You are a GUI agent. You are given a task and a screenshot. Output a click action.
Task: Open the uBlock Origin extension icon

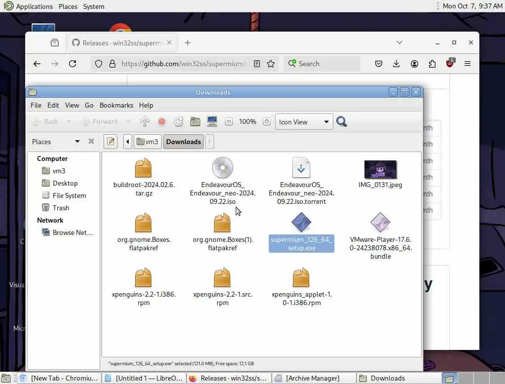tap(450, 63)
